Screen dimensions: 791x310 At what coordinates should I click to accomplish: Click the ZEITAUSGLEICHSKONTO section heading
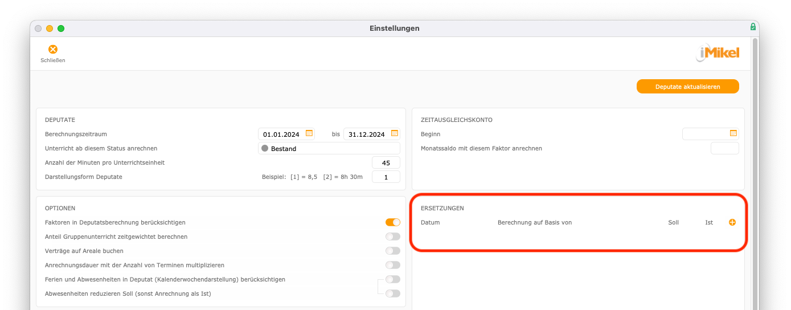pyautogui.click(x=456, y=120)
